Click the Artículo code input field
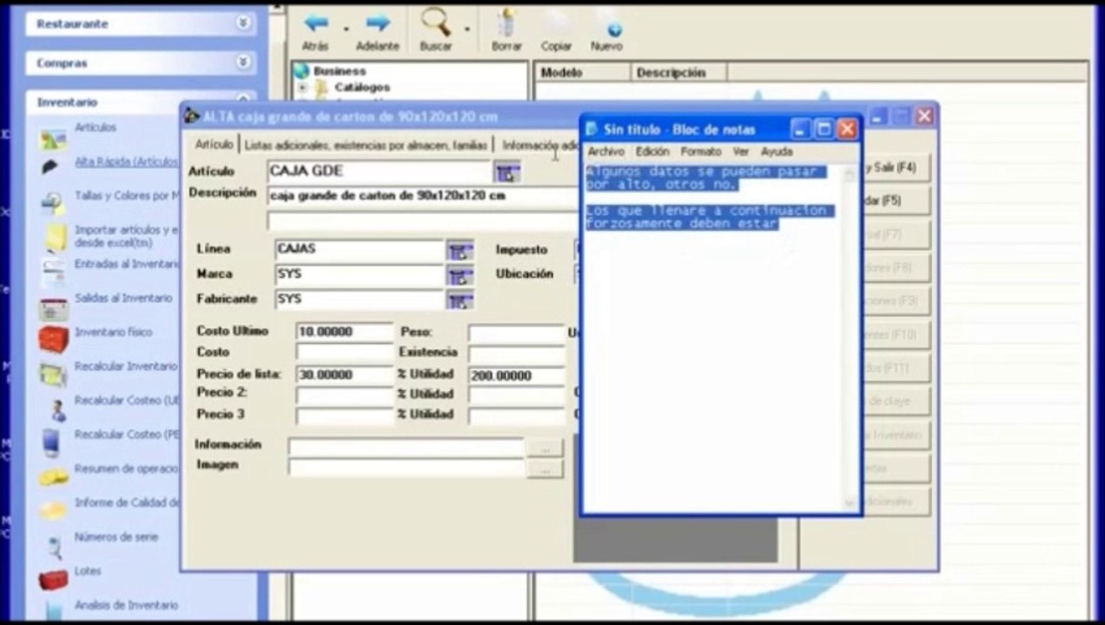This screenshot has width=1105, height=625. 380,172
